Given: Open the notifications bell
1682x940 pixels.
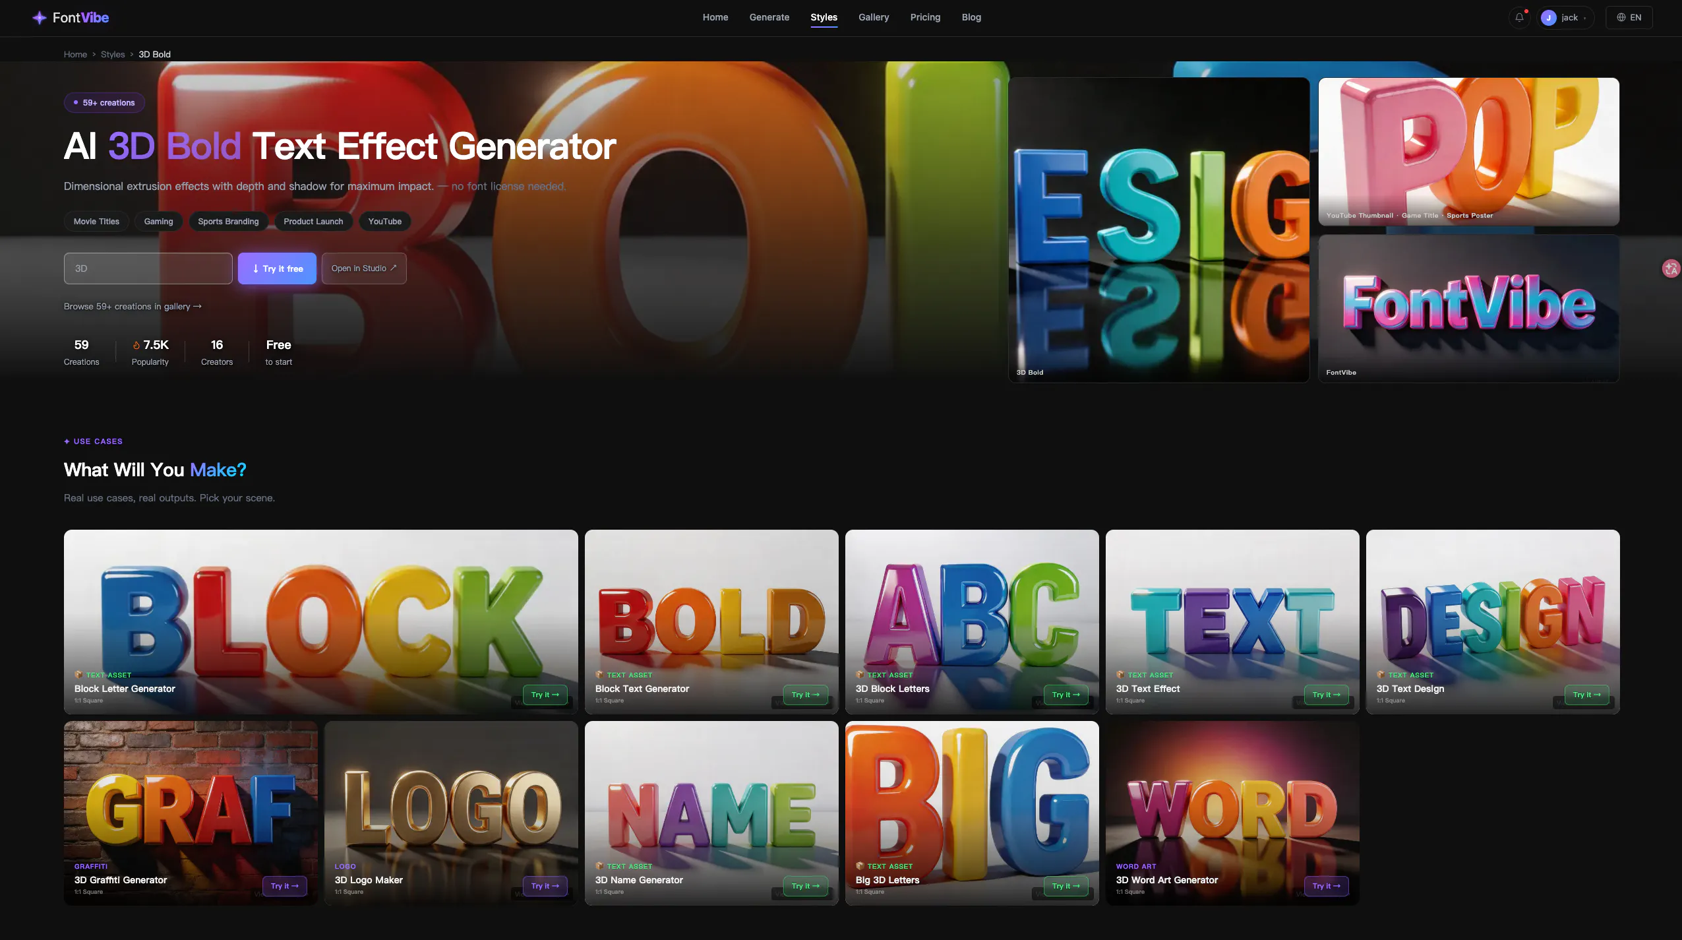Looking at the screenshot, I should (x=1519, y=18).
